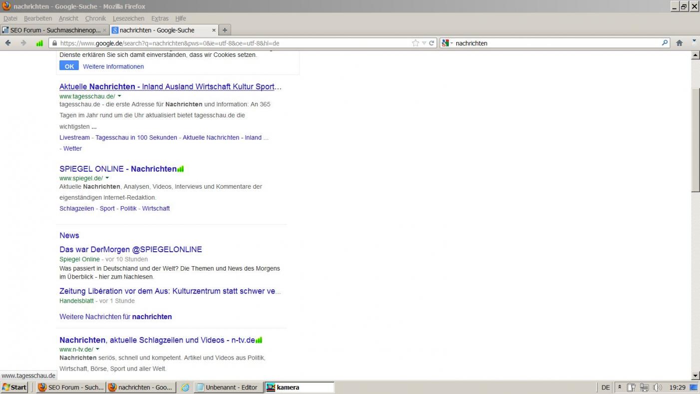Open the Bearbeiten menu

[x=38, y=18]
